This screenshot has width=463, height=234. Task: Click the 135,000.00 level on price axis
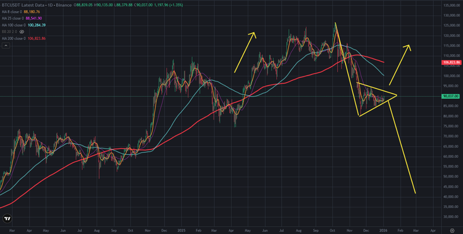(450, 5)
